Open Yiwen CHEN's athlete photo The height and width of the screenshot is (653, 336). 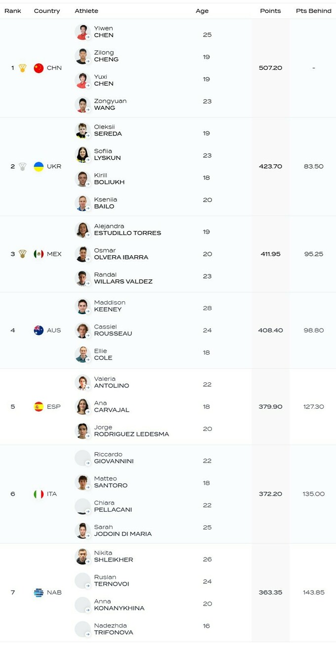tap(82, 32)
